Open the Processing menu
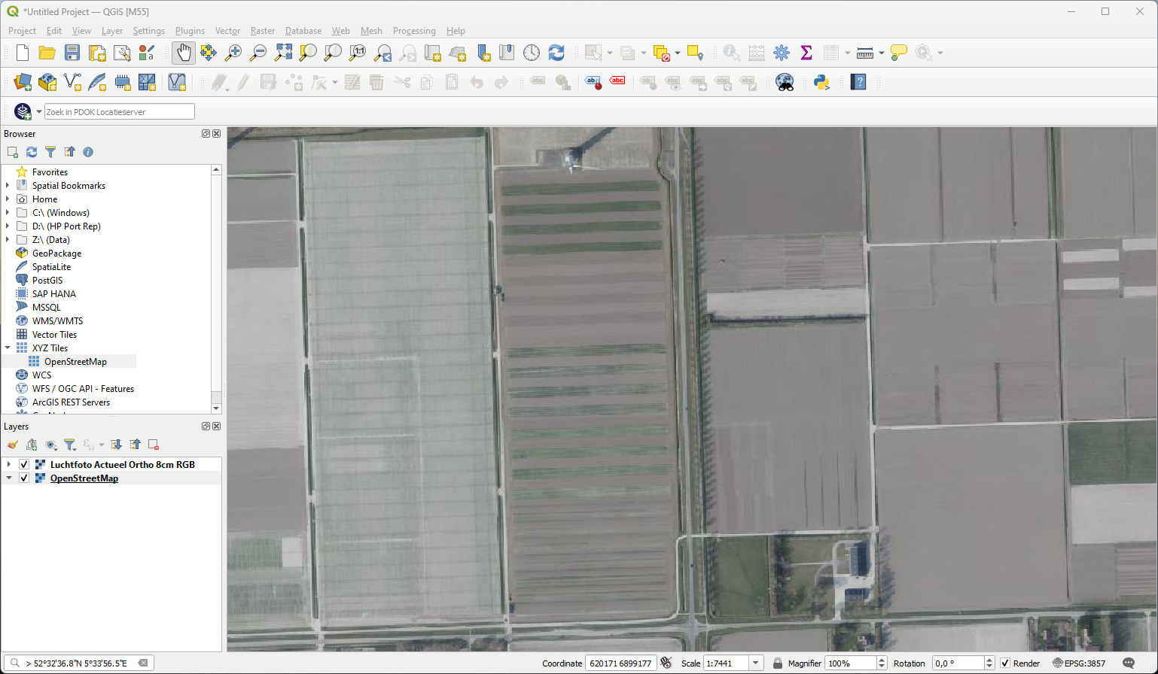The image size is (1158, 674). (414, 31)
